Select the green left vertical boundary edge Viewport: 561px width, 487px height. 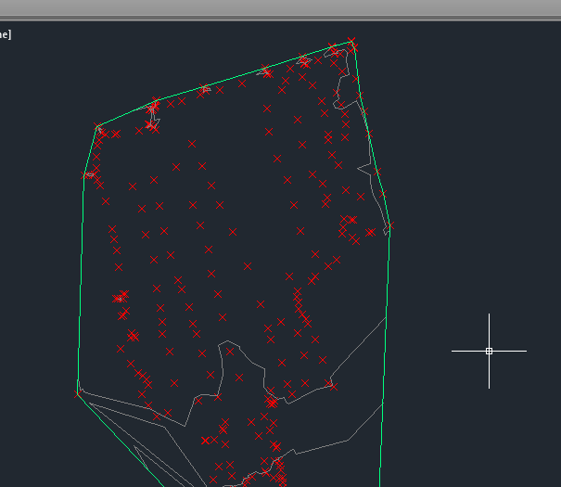click(x=81, y=278)
